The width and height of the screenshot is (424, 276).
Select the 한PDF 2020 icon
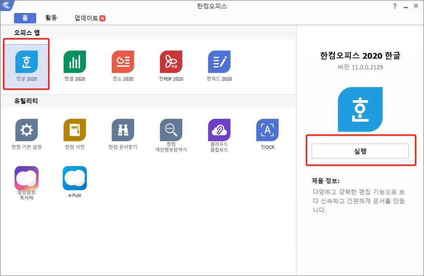coord(171,62)
